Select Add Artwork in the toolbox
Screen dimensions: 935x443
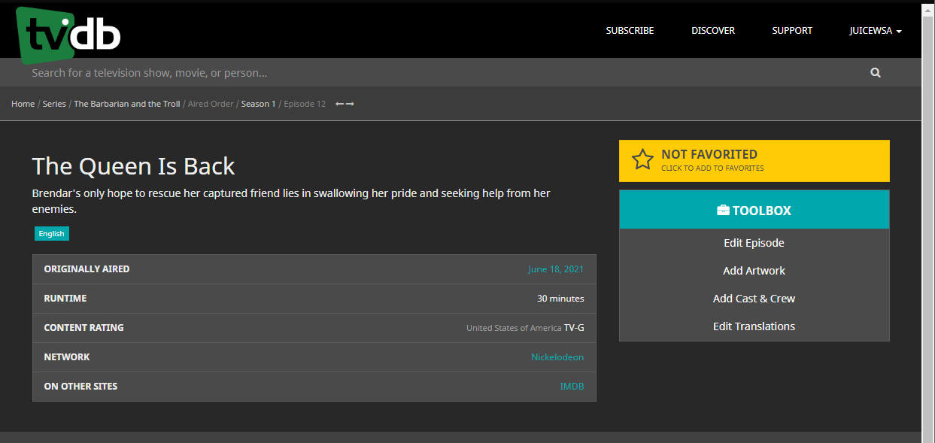[754, 271]
